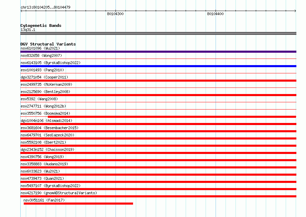This screenshot has width=306, height=217.
Task: Select the dgv2343n152 (Chaisson2019) label
Action: 47,149
